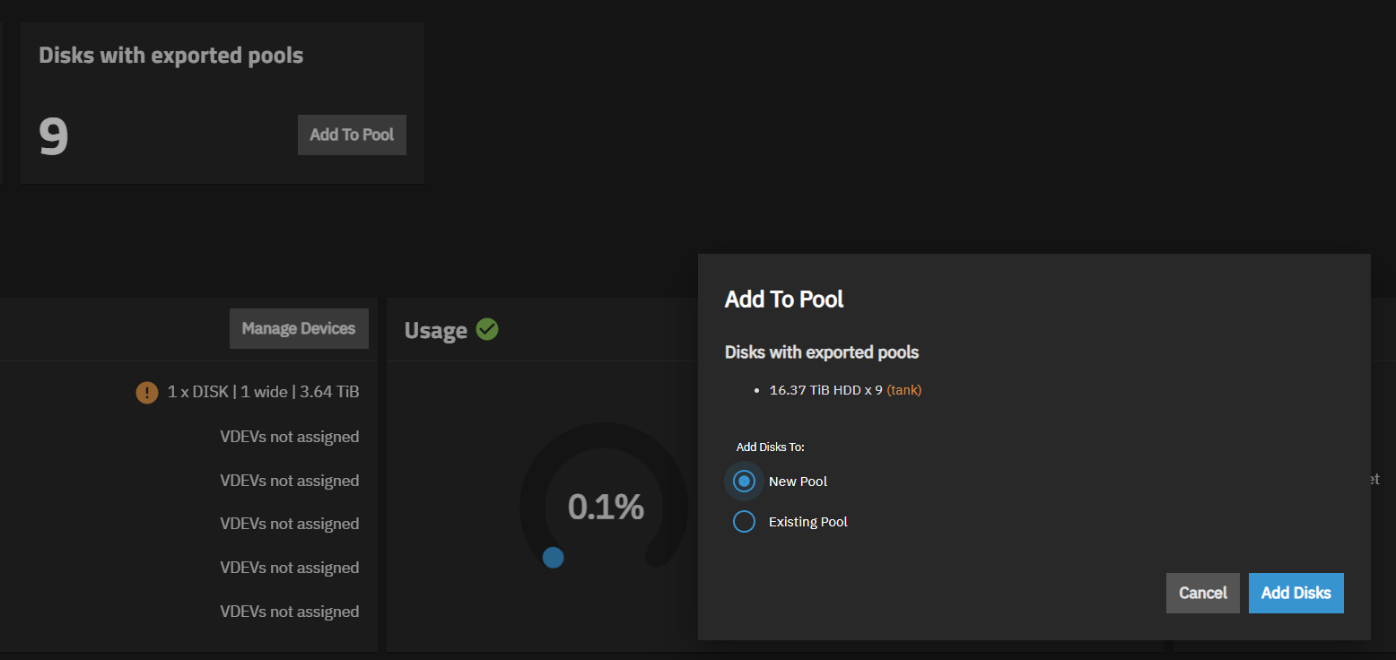Open the tank pool link in the dialog
The width and height of the screenshot is (1396, 660).
(x=905, y=389)
